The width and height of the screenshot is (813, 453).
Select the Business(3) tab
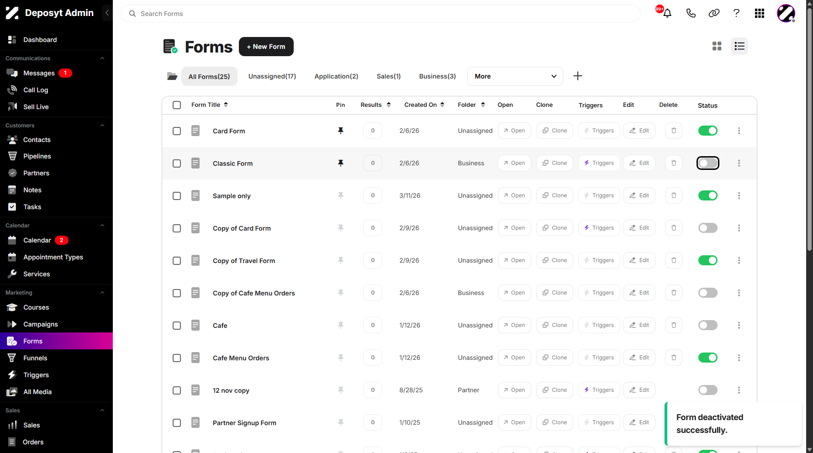[x=438, y=76]
